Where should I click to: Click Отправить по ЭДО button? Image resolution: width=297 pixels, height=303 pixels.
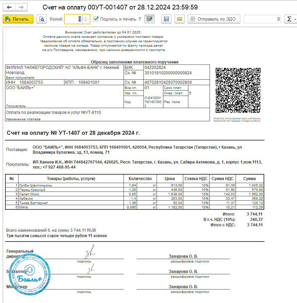pyautogui.click(x=214, y=19)
